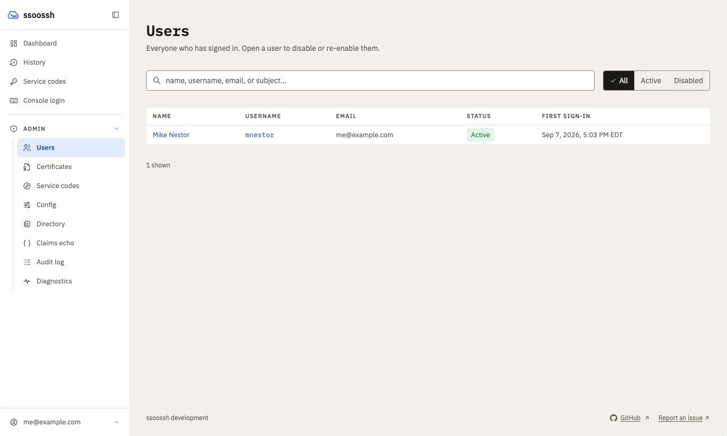
Task: Filter users by Disabled
Action: [x=688, y=81]
